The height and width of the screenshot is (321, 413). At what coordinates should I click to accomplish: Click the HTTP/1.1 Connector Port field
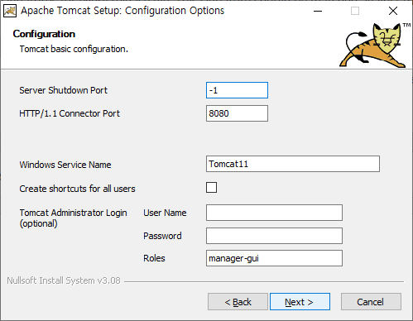coord(237,113)
